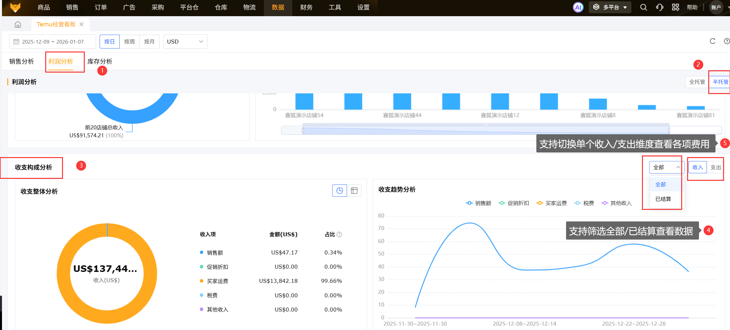
Task: Open the USD currency dropdown
Action: click(x=185, y=42)
